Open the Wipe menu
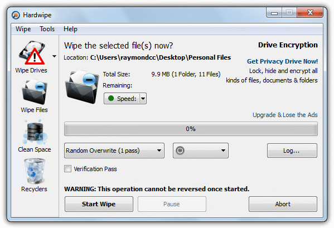334x228 pixels. click(x=23, y=29)
